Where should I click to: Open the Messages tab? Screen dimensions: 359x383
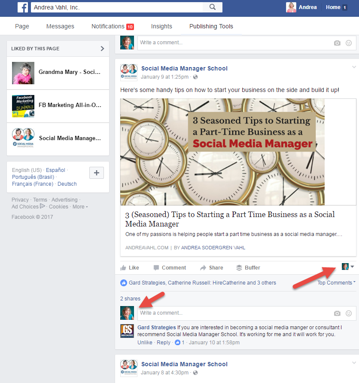pyautogui.click(x=60, y=26)
